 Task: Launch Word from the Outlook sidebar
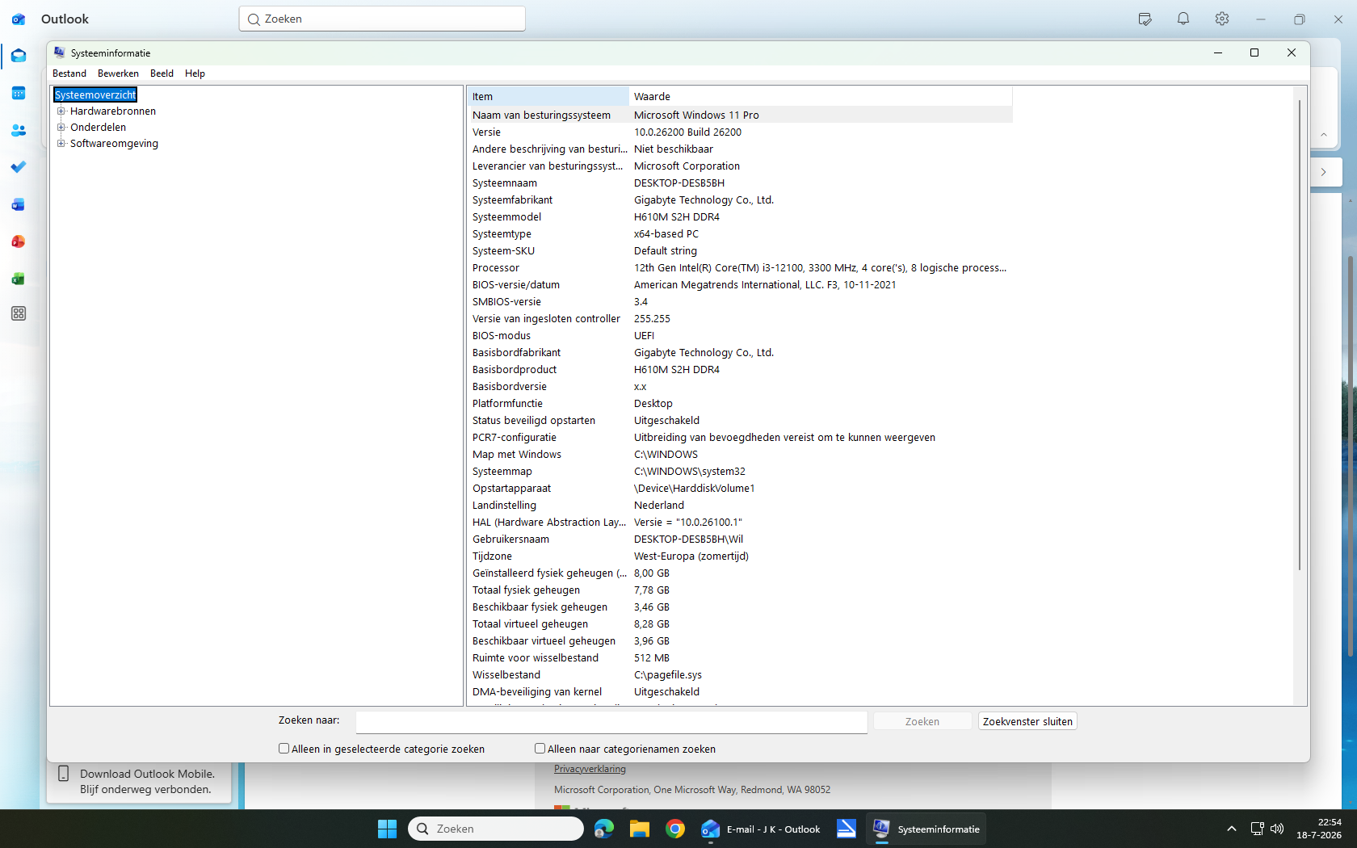[19, 204]
